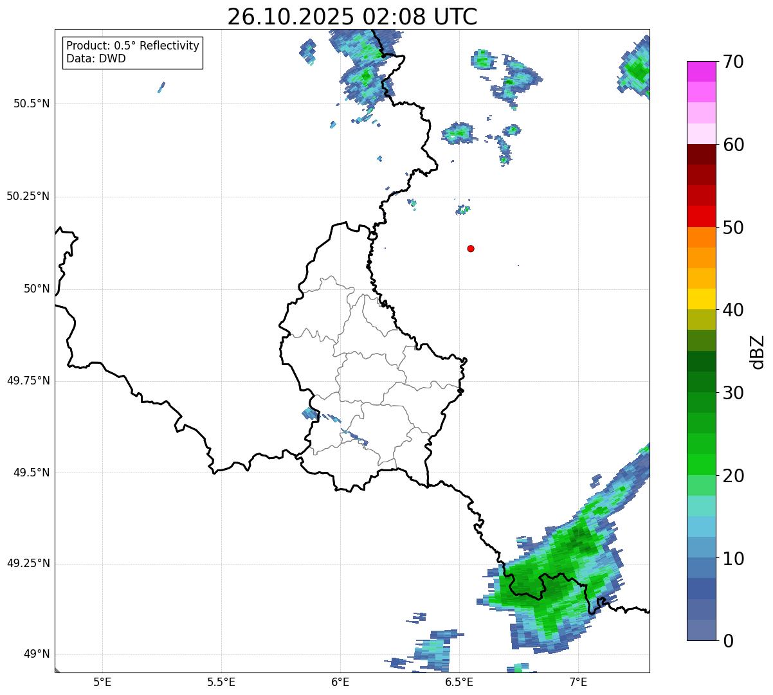Click the colorbar tick label "0"

[727, 641]
